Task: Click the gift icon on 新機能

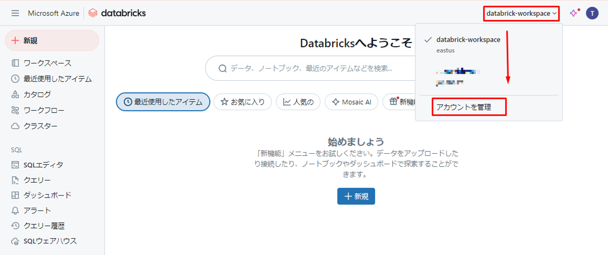Action: click(393, 102)
